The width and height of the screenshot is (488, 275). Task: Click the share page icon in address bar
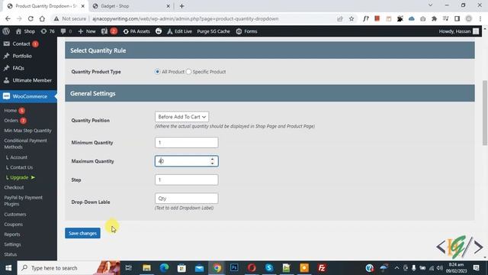click(340, 18)
